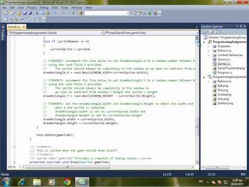Viewport: 249px width, 187px height.
Task: Open the editor zoom percentage dropdown
Action: click(20, 167)
